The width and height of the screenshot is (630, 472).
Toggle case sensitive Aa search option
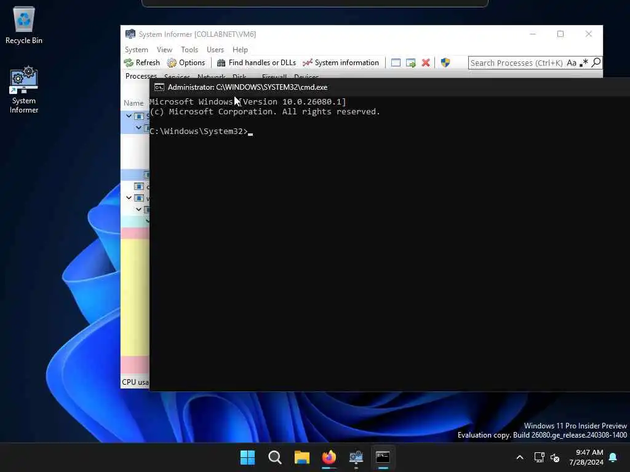pos(572,63)
